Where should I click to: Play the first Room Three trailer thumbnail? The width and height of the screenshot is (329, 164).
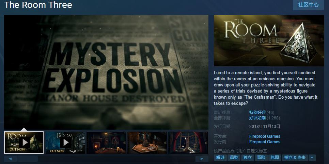coord(24,143)
